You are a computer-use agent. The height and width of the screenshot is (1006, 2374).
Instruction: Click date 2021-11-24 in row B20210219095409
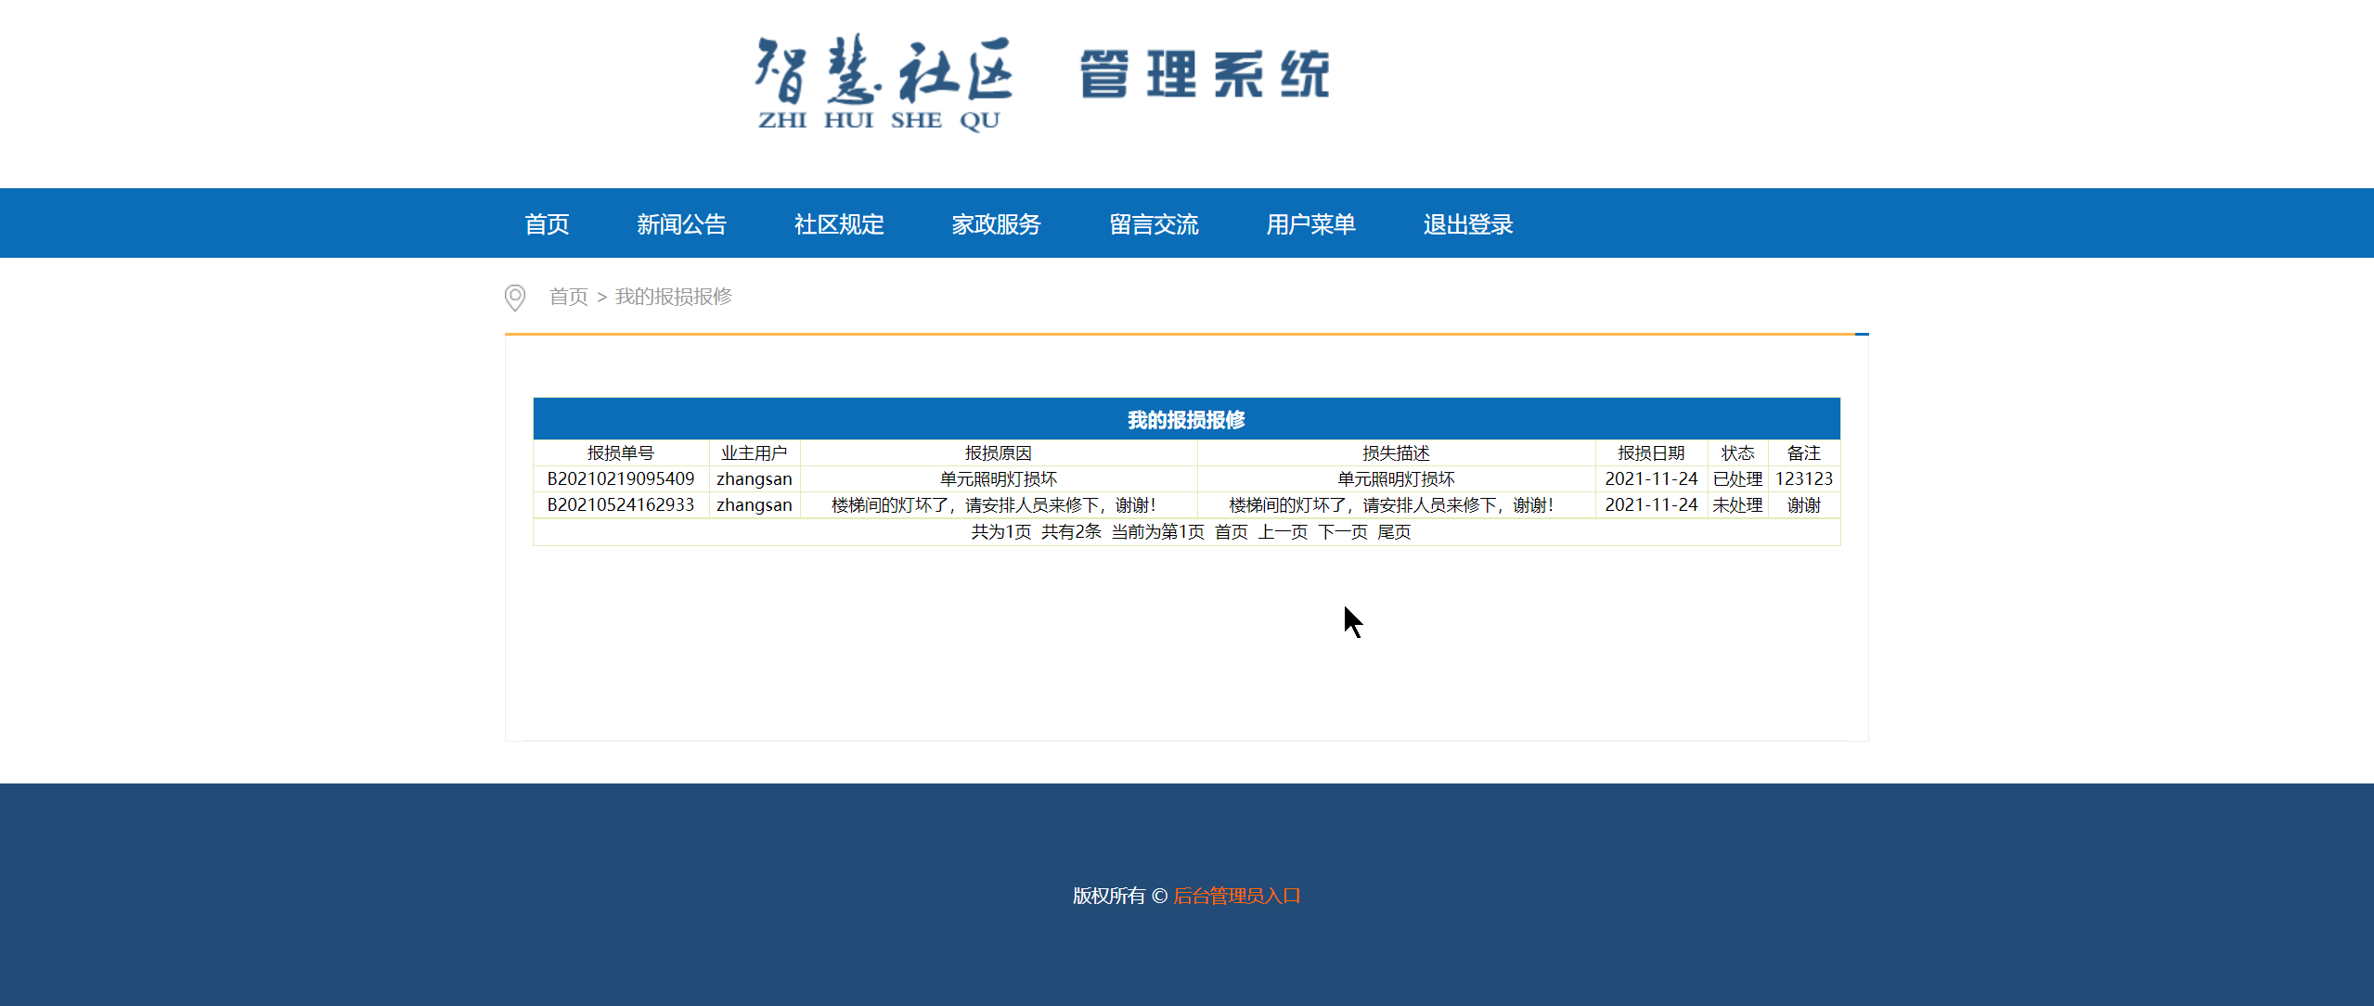pos(1651,479)
